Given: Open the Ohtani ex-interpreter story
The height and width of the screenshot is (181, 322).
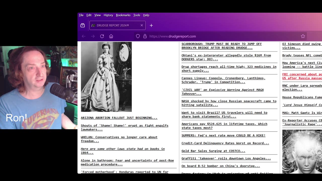Looking at the screenshot, I should 226,57.
